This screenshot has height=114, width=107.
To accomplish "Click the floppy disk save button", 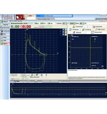I will pos(38,81).
